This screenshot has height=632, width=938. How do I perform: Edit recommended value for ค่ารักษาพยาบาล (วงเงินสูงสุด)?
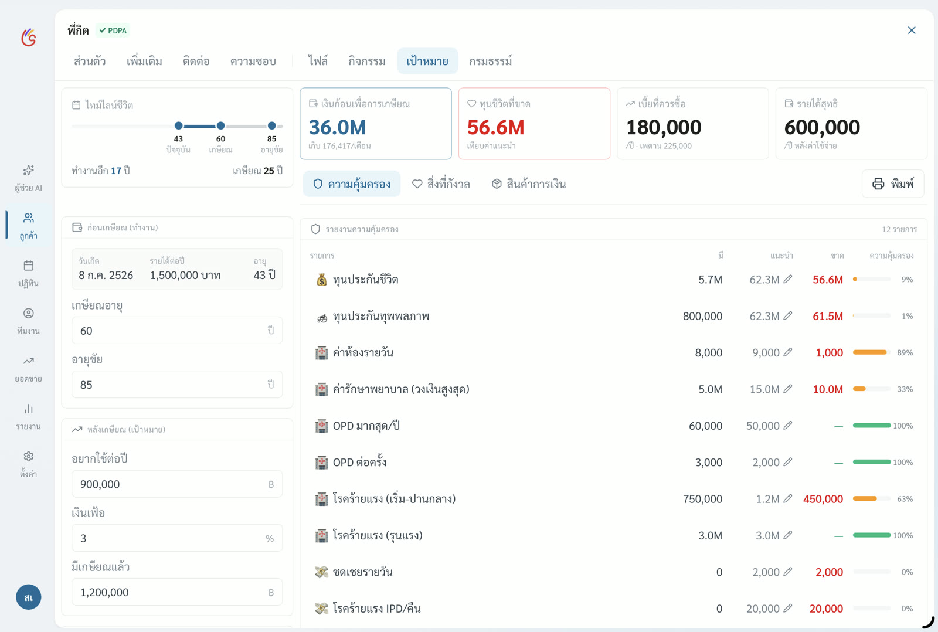coord(788,389)
